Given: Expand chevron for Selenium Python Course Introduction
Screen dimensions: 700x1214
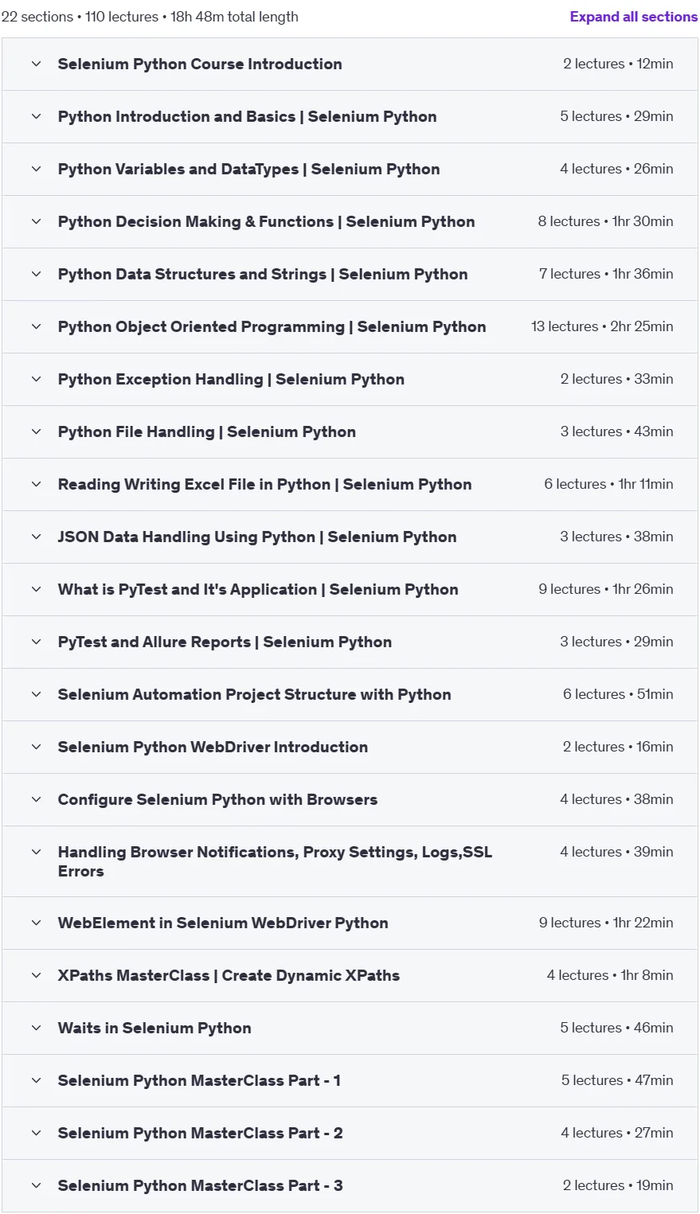Looking at the screenshot, I should (36, 64).
